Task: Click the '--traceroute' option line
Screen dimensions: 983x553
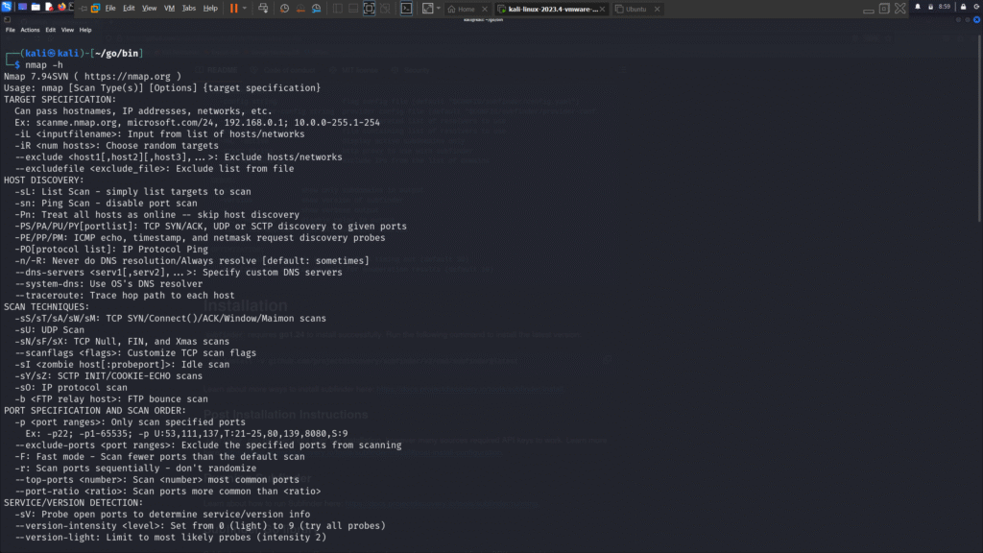Action: coord(125,296)
